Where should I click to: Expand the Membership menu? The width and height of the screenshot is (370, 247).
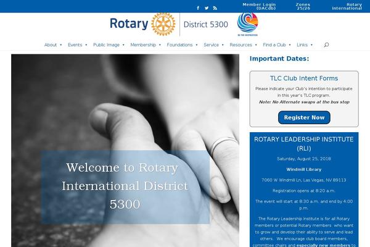(x=146, y=44)
